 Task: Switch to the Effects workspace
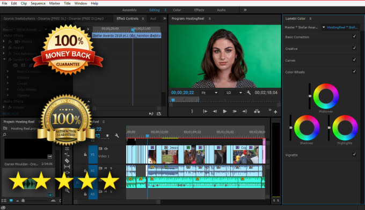coord(199,10)
